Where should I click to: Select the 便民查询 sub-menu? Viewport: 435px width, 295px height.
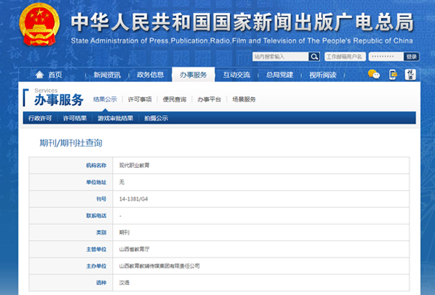click(175, 99)
